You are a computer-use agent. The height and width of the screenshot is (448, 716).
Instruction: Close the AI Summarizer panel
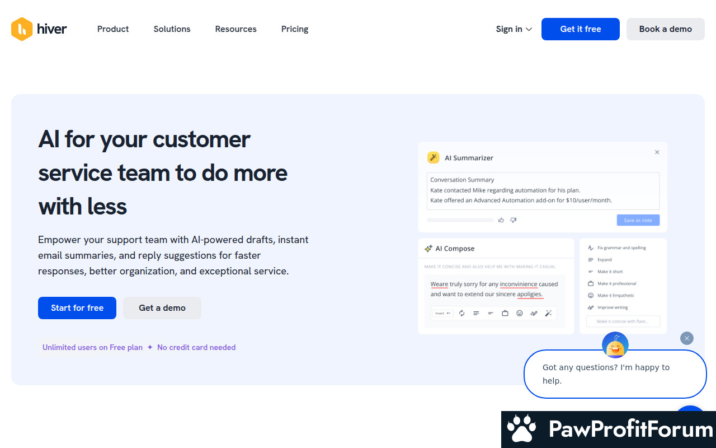pos(657,152)
